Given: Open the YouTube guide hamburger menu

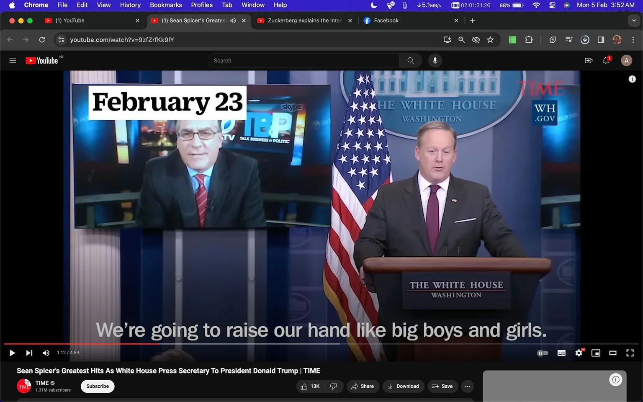Looking at the screenshot, I should (13, 61).
